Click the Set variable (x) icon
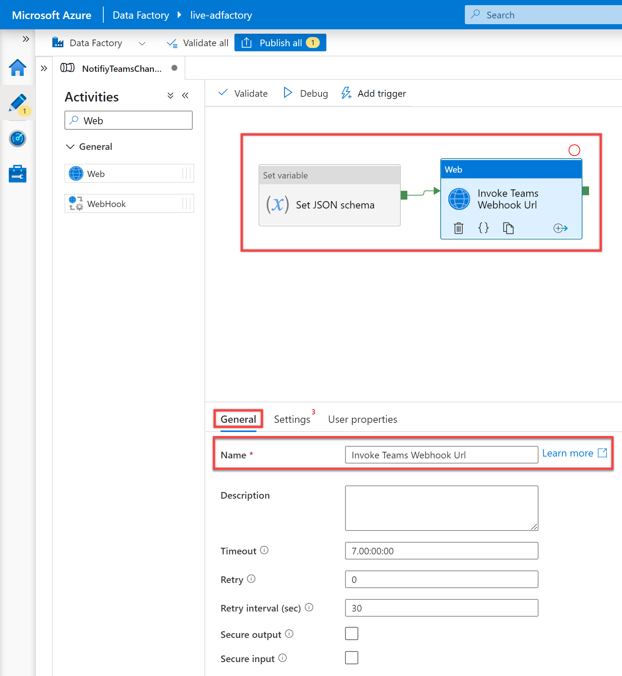Image resolution: width=622 pixels, height=676 pixels. coord(277,204)
